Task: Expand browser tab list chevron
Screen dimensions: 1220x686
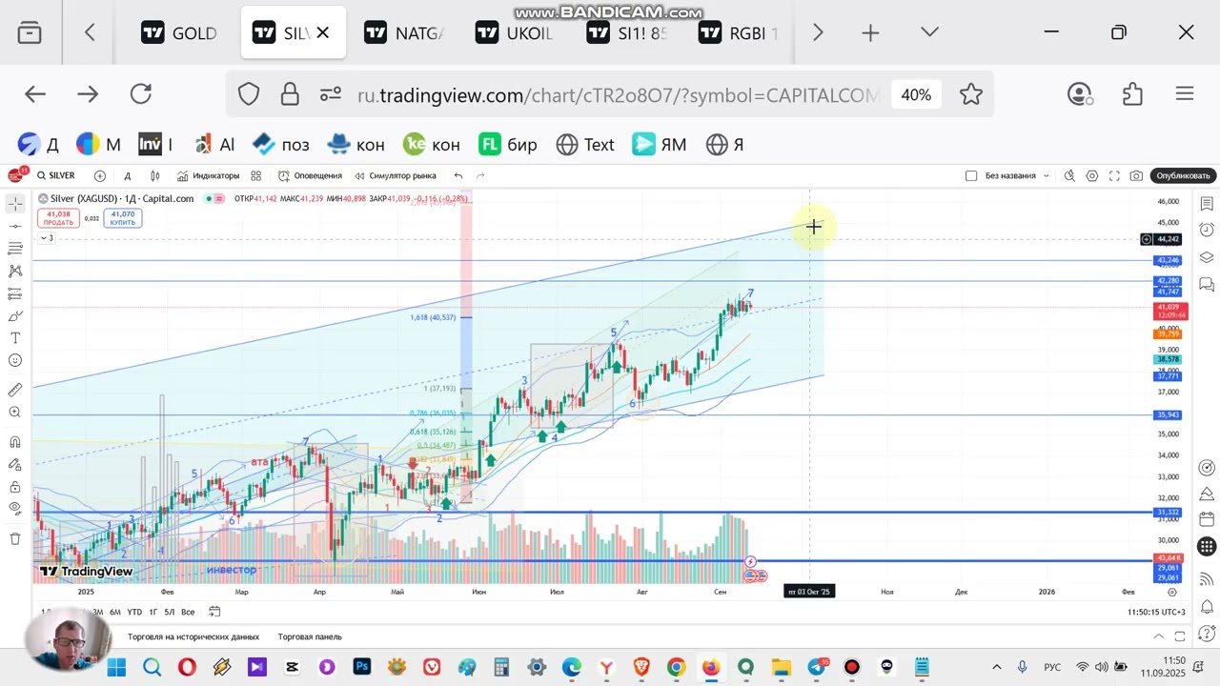Action: click(x=930, y=32)
